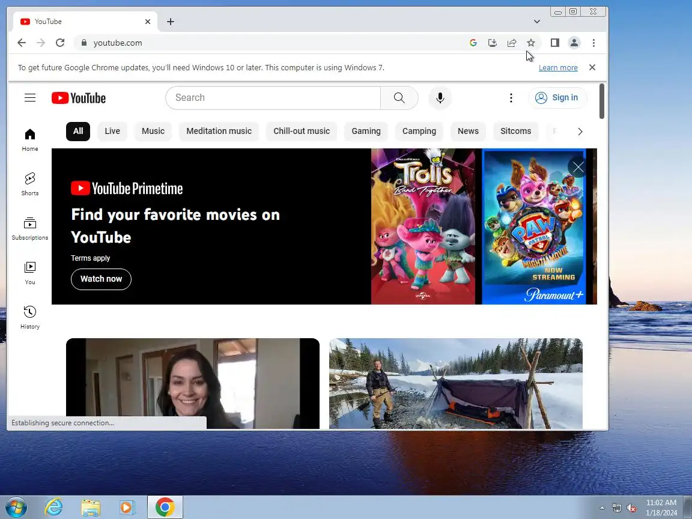Dismiss the Chrome update infobar
This screenshot has height=519, width=692.
(592, 67)
